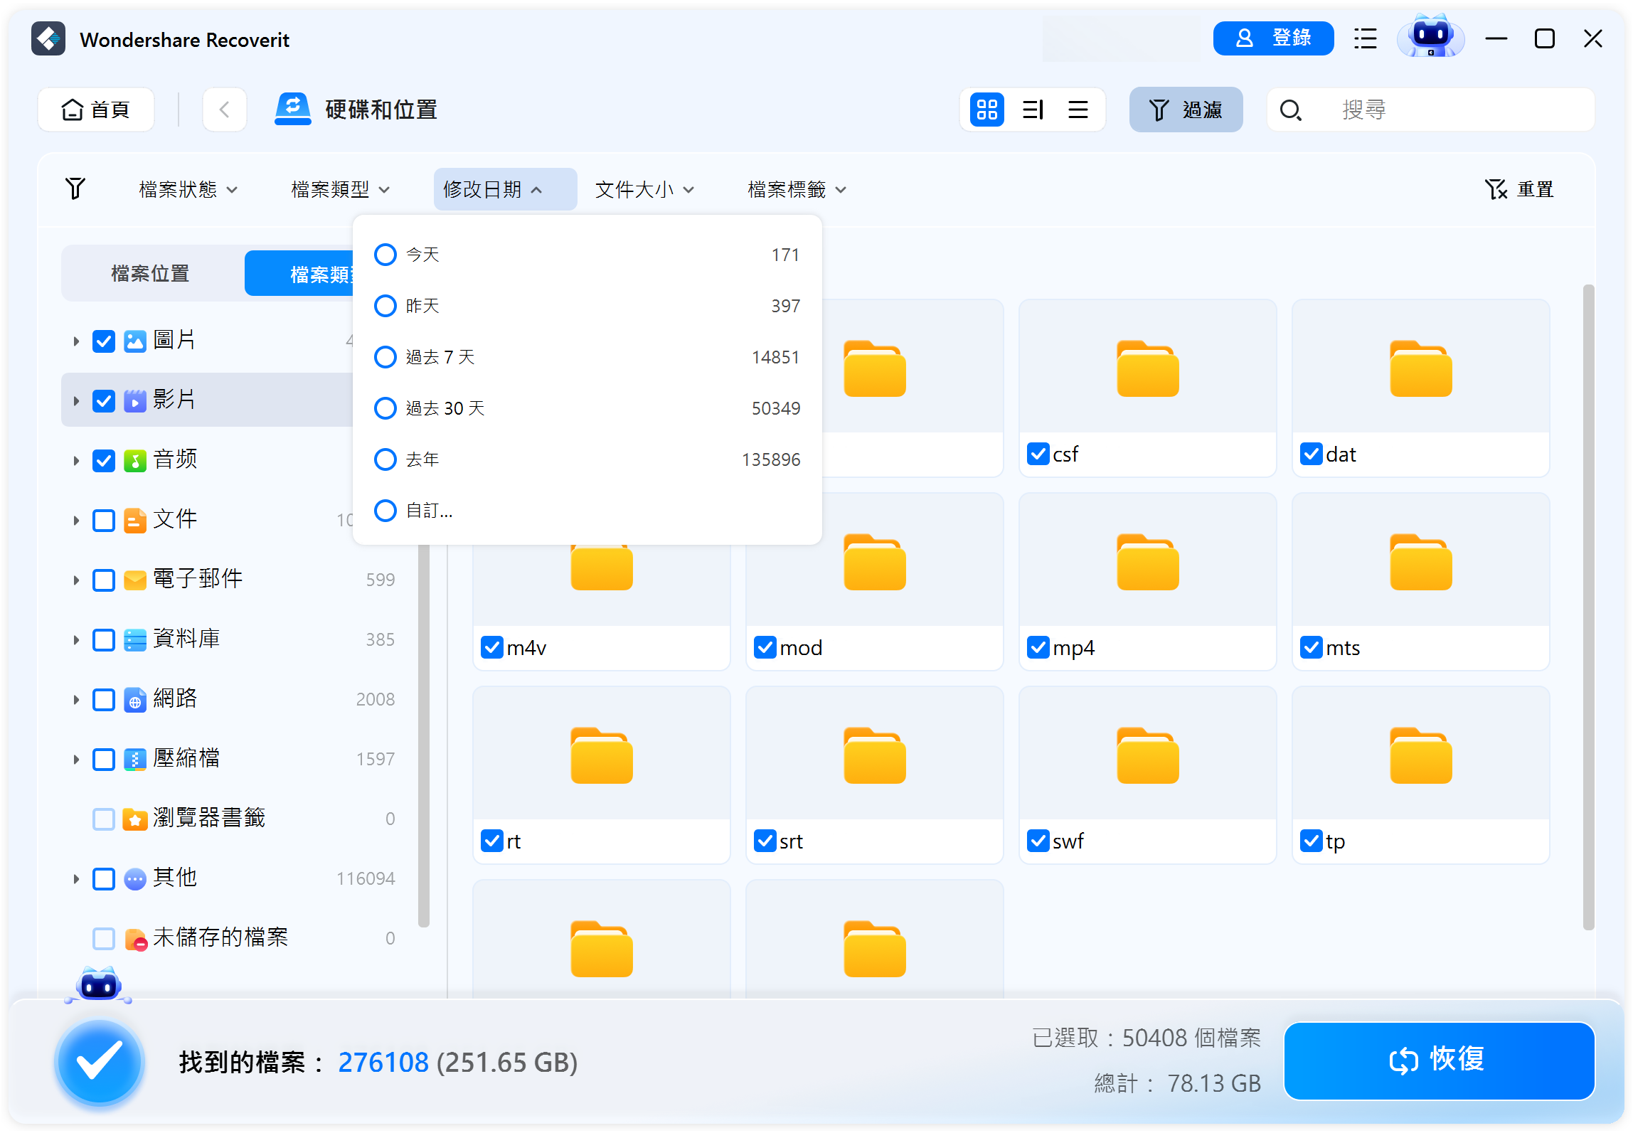Click 重置 to reset filters
Screen dimensions: 1633x1133
pyautogui.click(x=1520, y=189)
